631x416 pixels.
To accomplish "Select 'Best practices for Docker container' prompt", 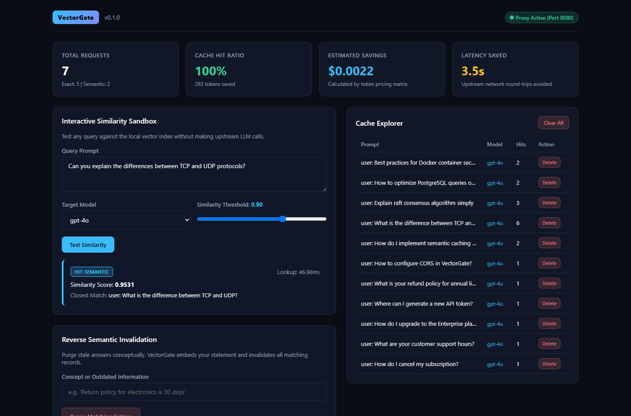I will [x=418, y=162].
